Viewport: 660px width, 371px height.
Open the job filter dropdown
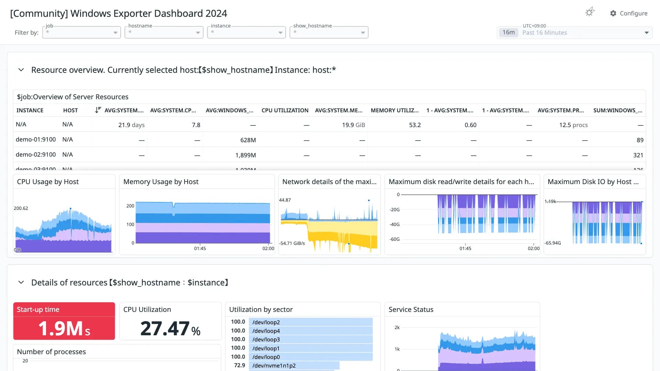pyautogui.click(x=81, y=32)
